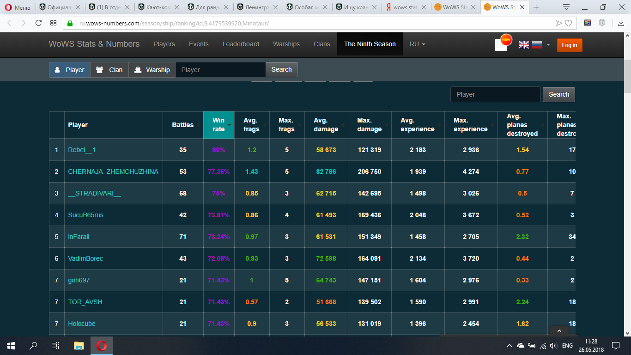The image size is (631, 355).
Task: Open language dropdown caret beside flags
Action: (548, 45)
